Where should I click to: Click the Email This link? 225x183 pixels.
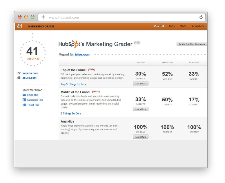[x=33, y=95]
